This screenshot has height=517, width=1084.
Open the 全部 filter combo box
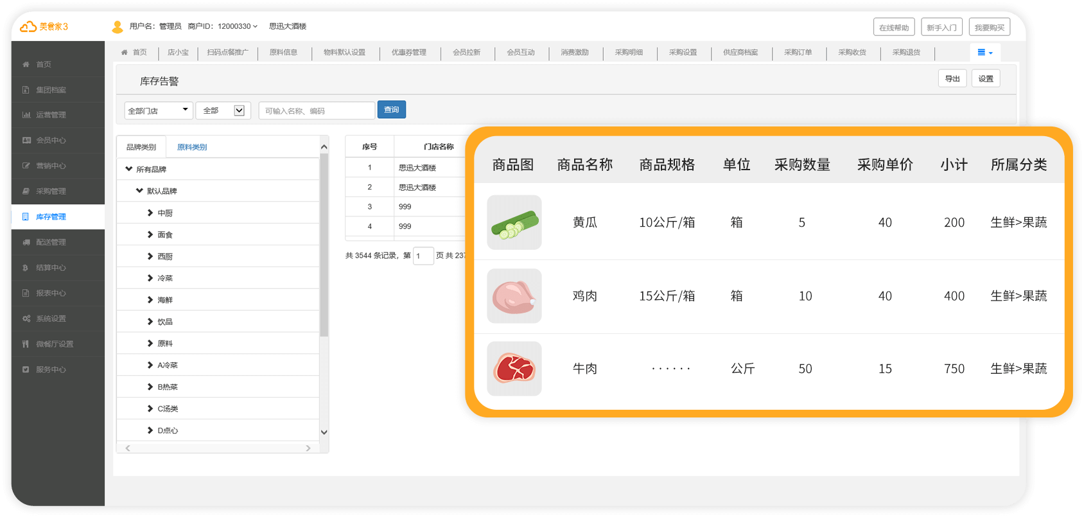(x=223, y=110)
